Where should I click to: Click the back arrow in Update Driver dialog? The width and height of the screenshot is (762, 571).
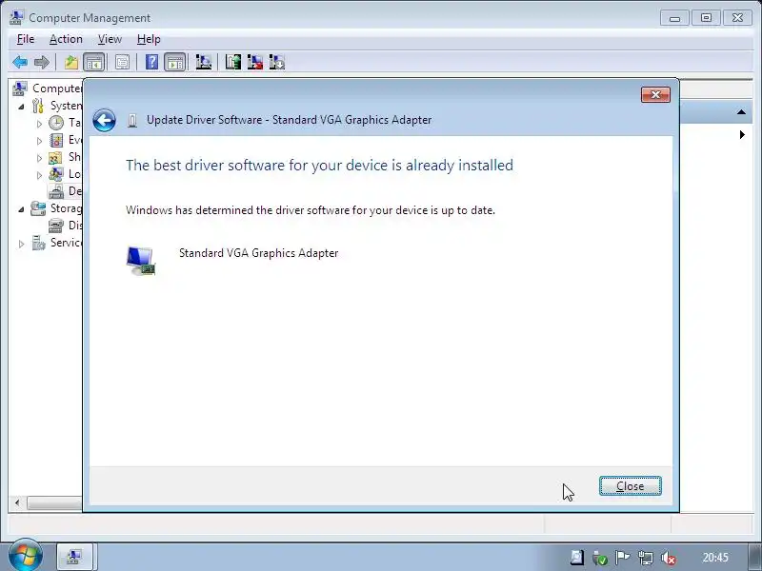[x=104, y=120]
